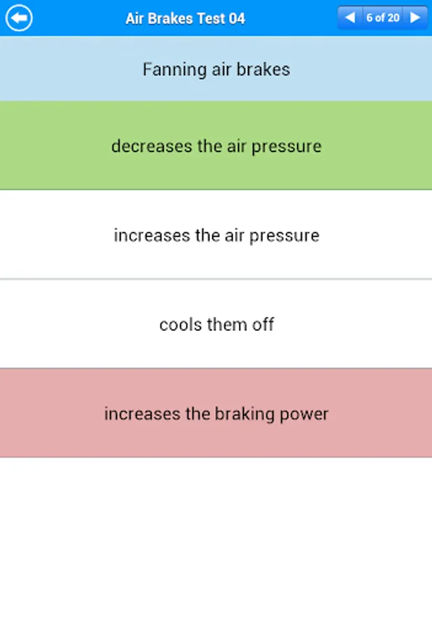
Task: Select answer 'decreases the air pressure'
Action: [x=216, y=146]
